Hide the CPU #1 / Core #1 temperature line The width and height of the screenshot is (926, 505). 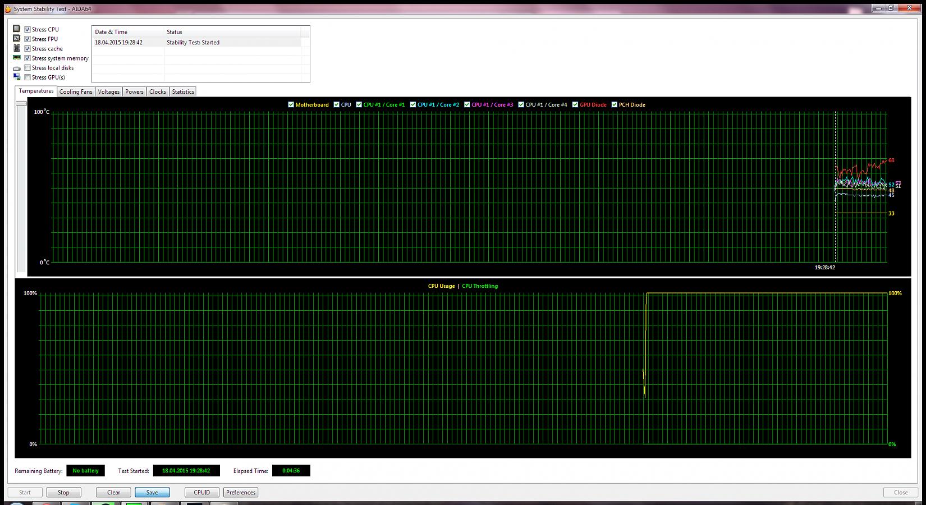[359, 104]
